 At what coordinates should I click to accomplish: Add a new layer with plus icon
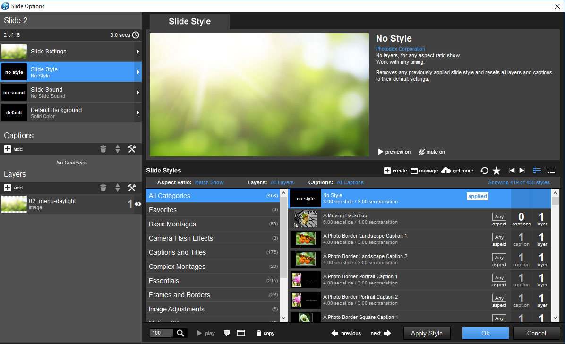coord(8,188)
